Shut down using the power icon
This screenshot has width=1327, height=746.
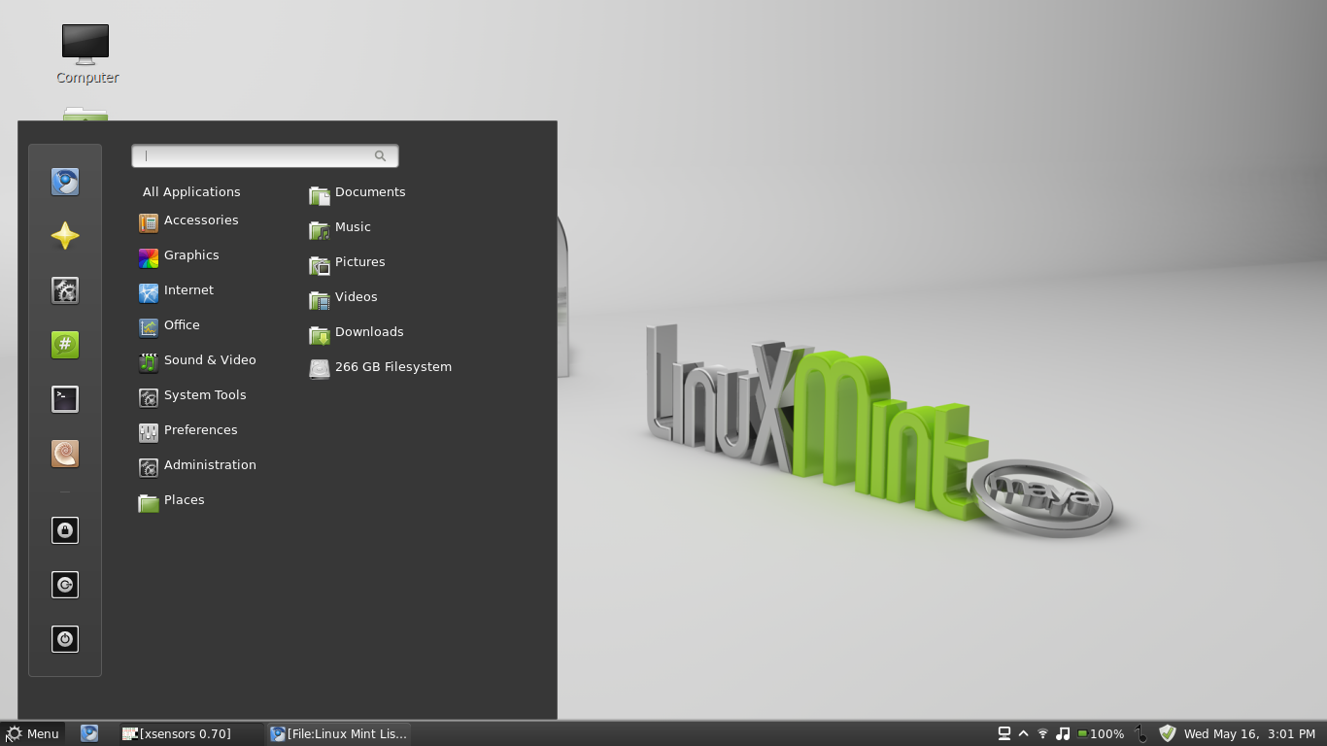click(x=65, y=639)
